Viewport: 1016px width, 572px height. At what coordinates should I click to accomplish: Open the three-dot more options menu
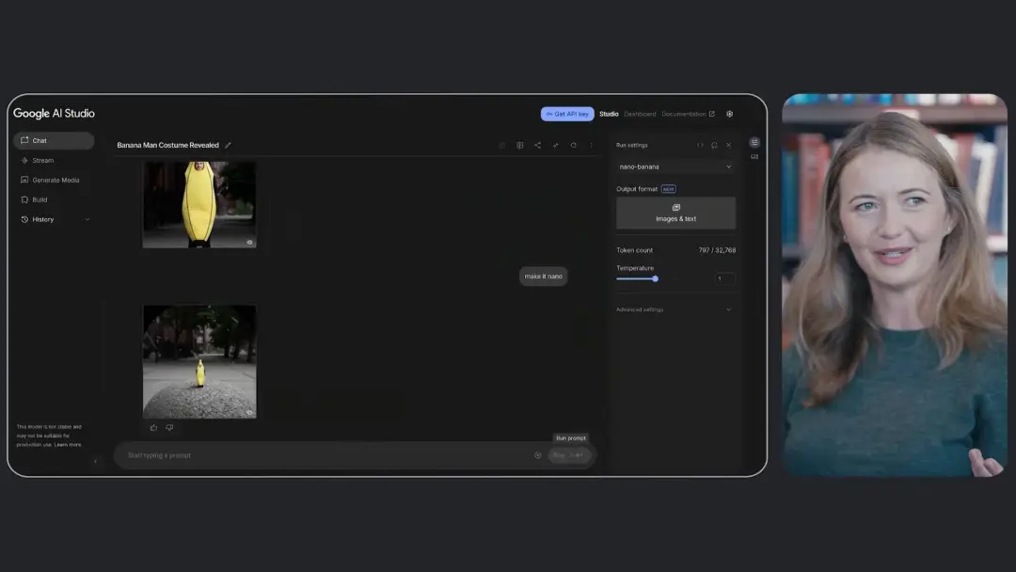click(x=591, y=145)
